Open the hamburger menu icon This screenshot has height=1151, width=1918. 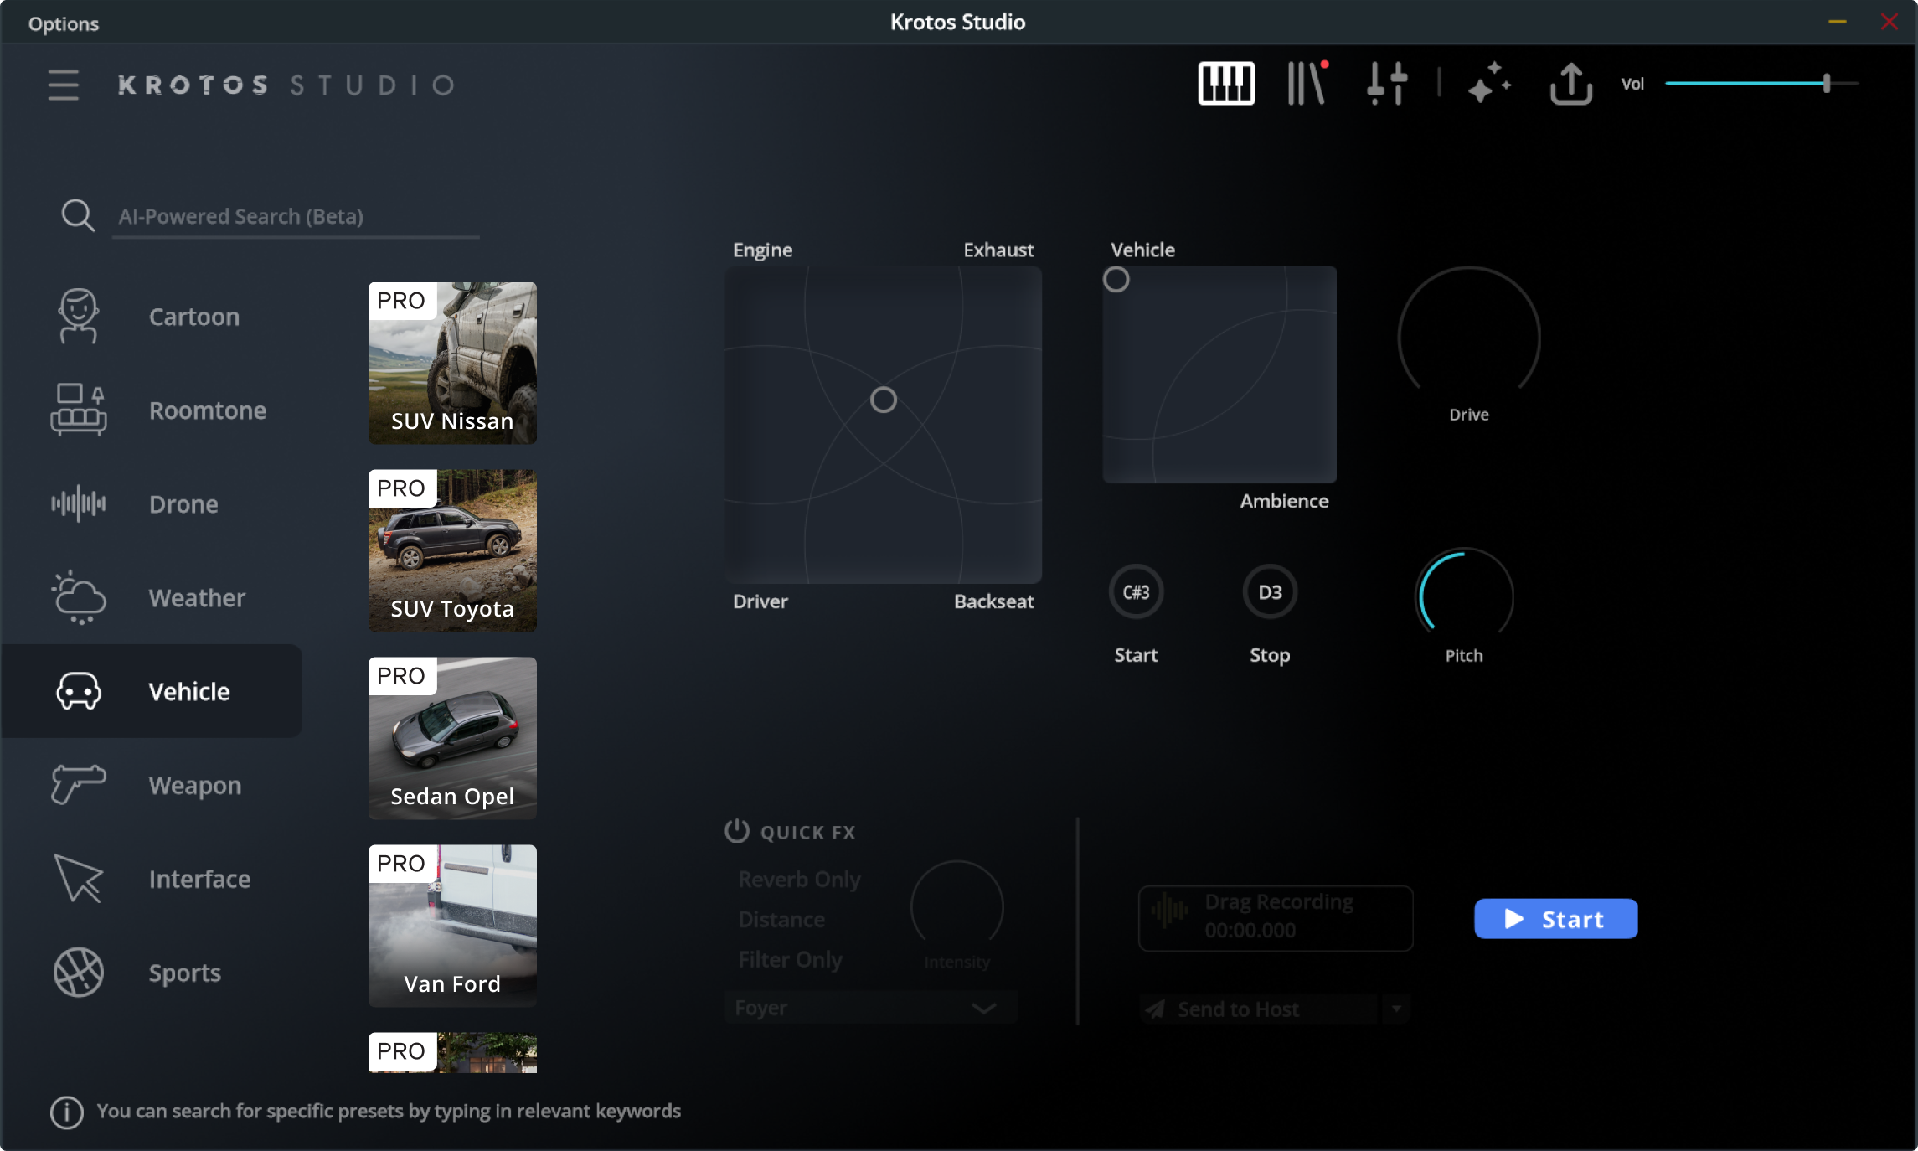click(x=64, y=85)
